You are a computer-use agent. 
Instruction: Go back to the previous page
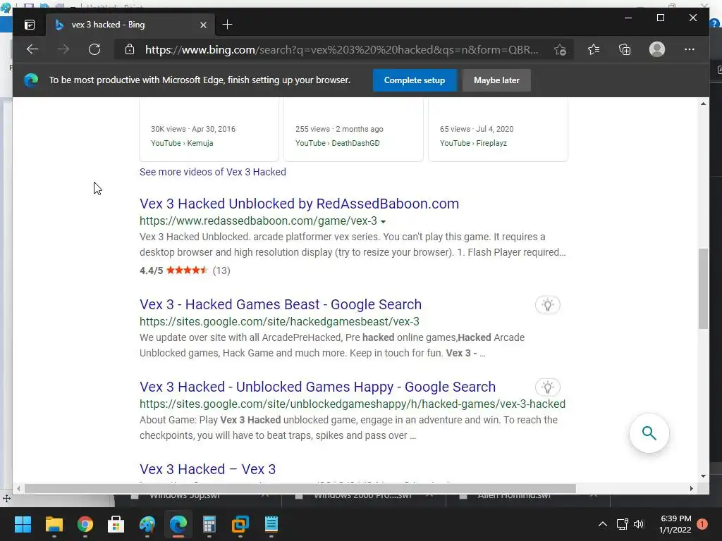click(32, 49)
